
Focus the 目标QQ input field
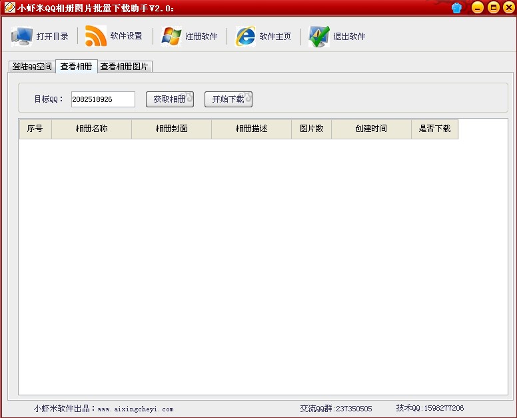(x=103, y=99)
